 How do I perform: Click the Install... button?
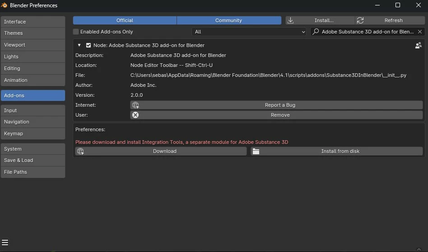click(320, 20)
